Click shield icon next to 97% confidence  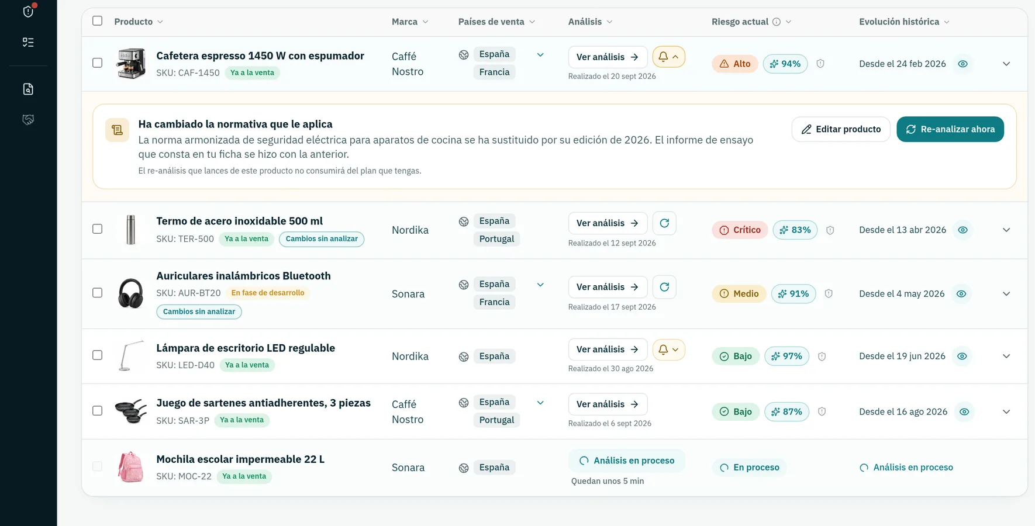click(822, 357)
